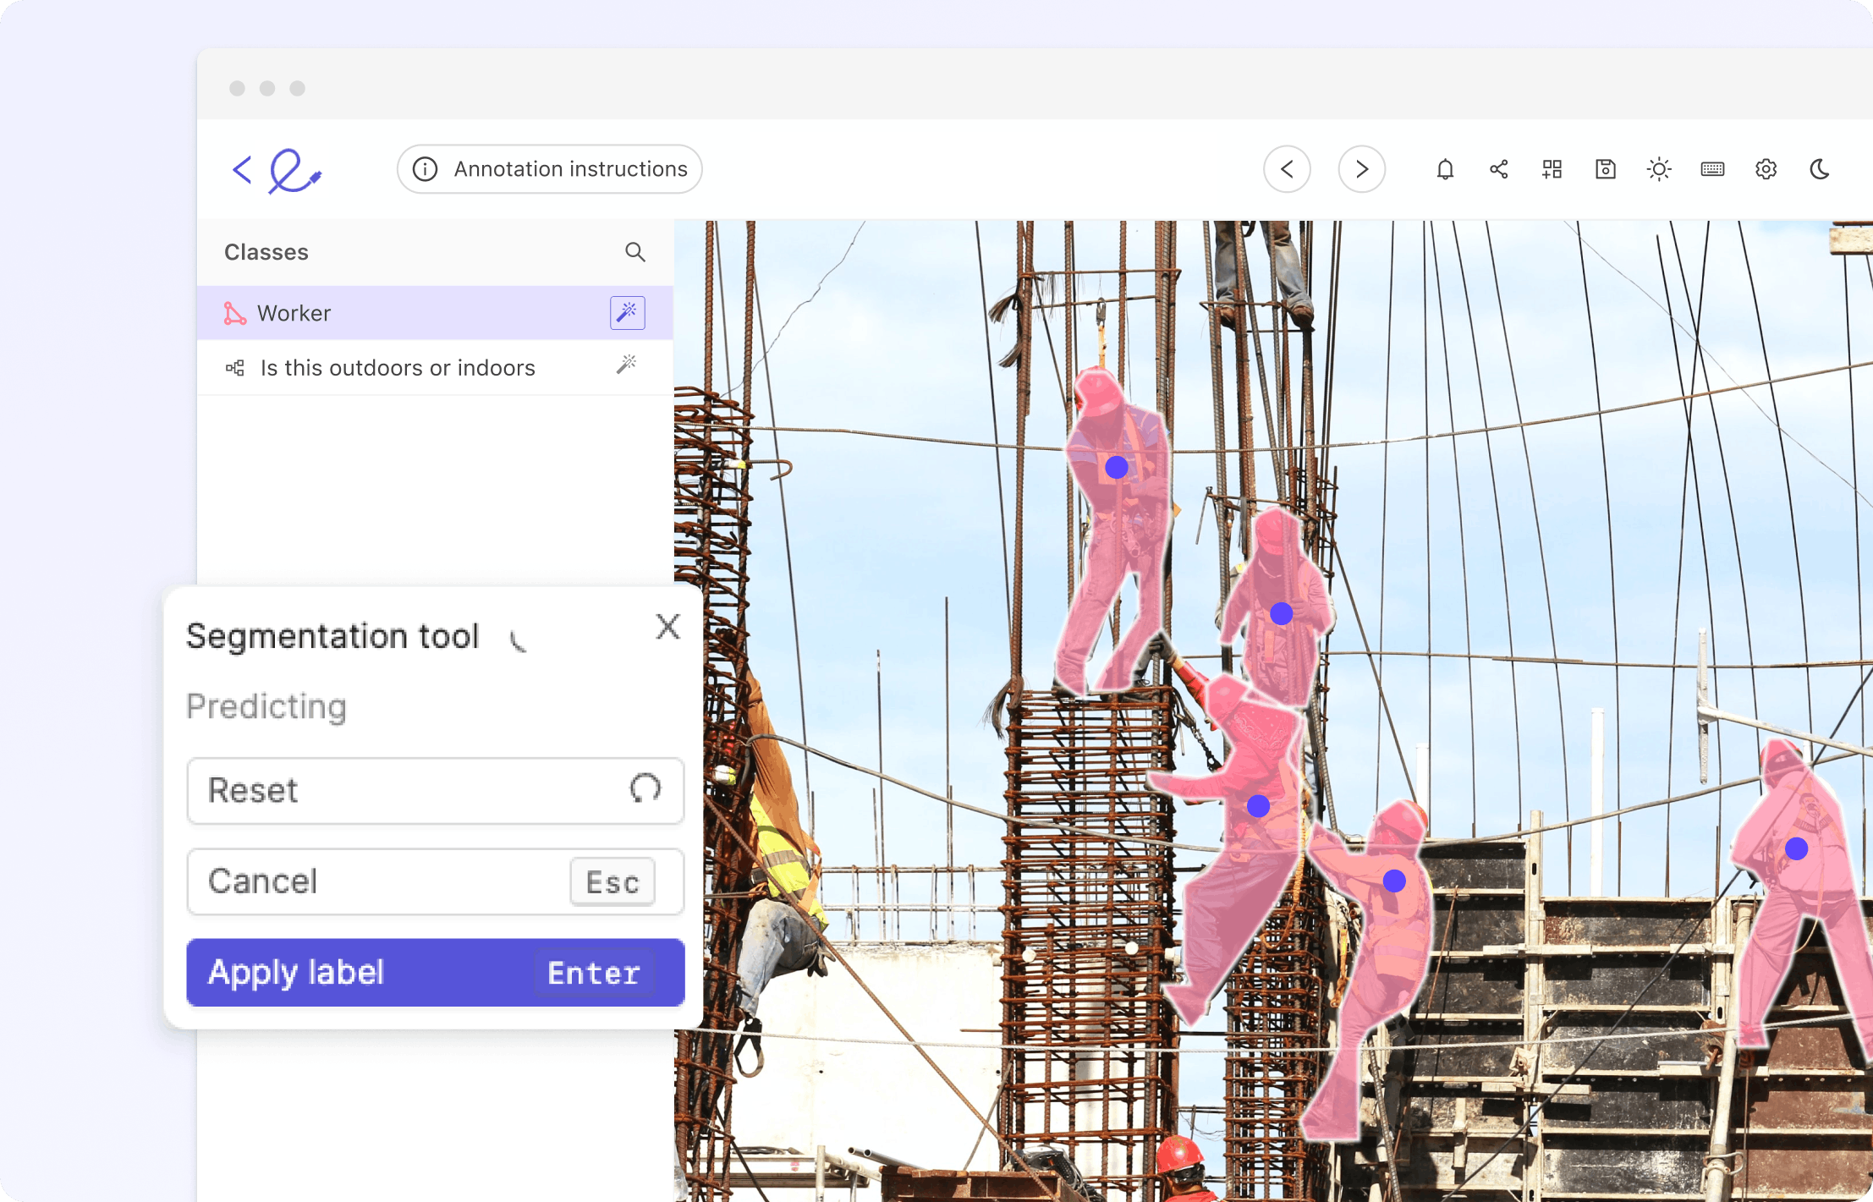The width and height of the screenshot is (1873, 1202).
Task: Toggle settings gear panel
Action: tap(1766, 169)
